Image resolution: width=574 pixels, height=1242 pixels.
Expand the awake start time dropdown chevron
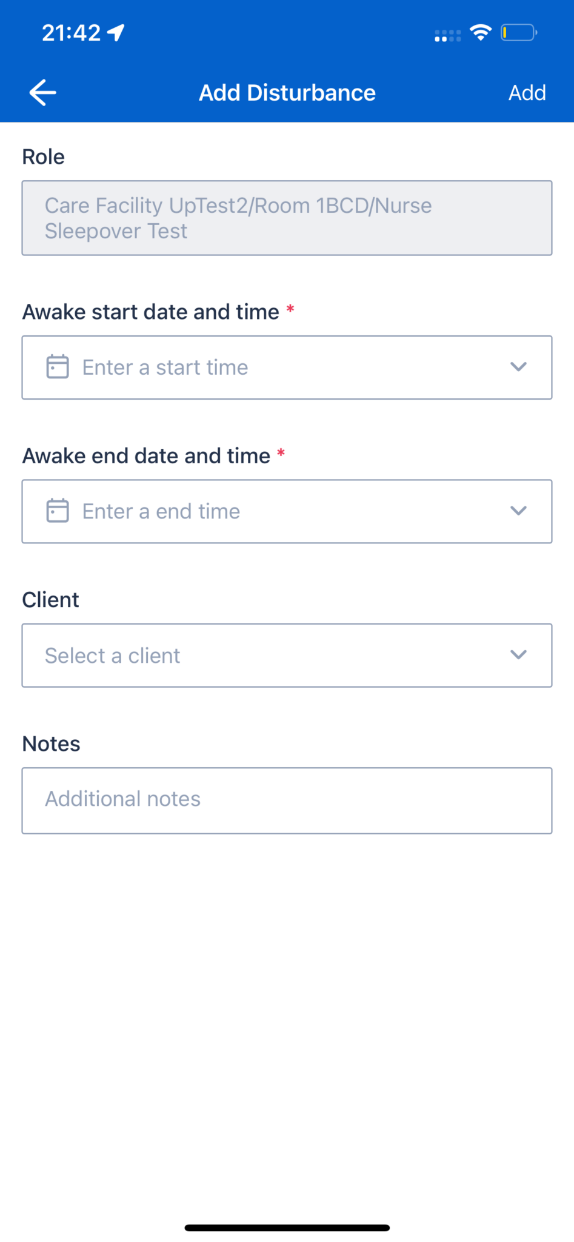pos(518,367)
